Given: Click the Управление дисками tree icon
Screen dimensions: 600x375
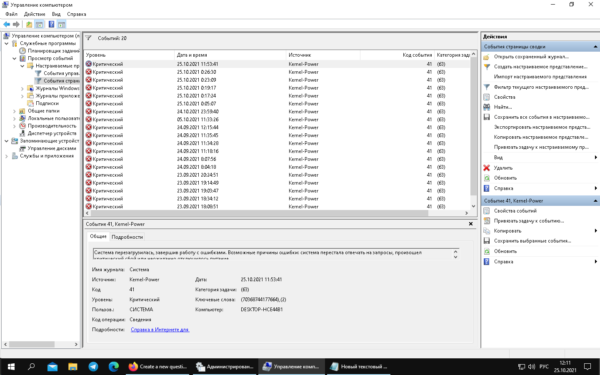Looking at the screenshot, I should coord(22,148).
